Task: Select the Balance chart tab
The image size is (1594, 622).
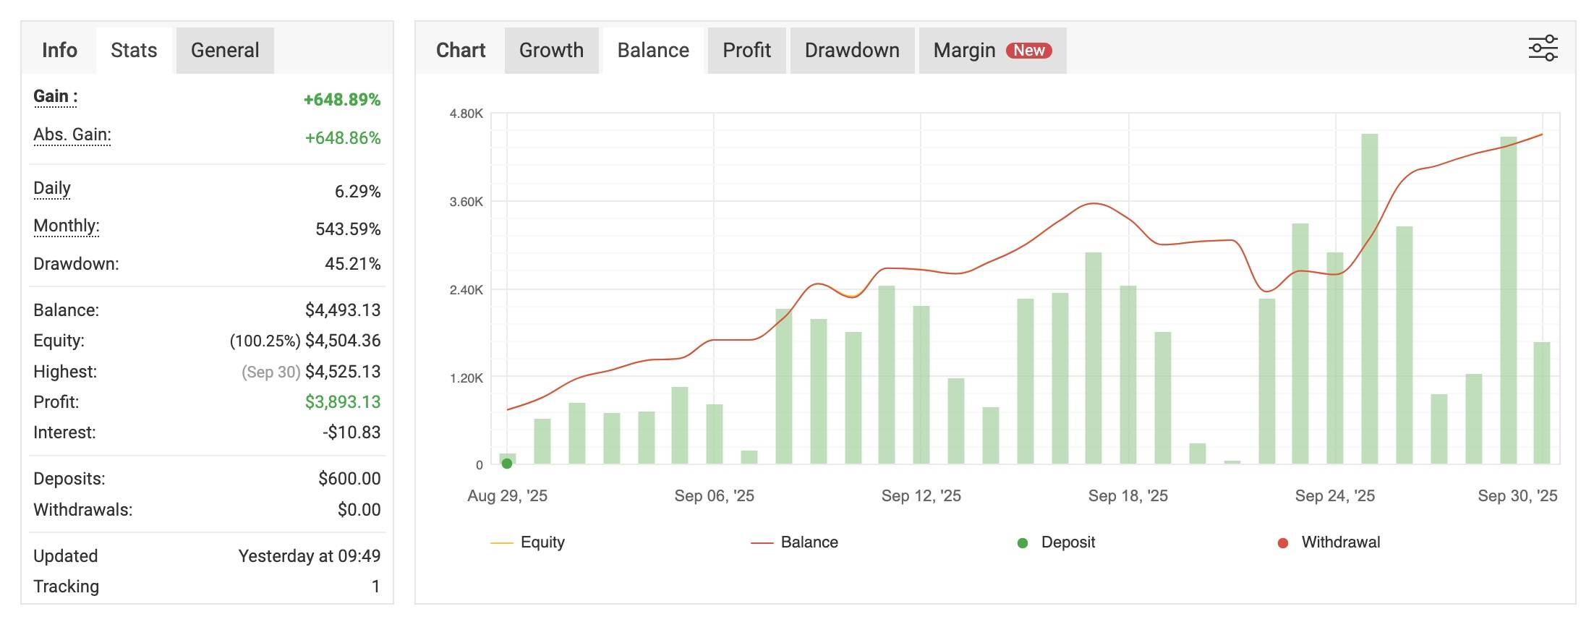Action: 653,51
